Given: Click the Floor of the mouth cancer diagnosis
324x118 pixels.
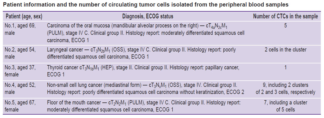Looking at the screenshot, I should 144,106.
